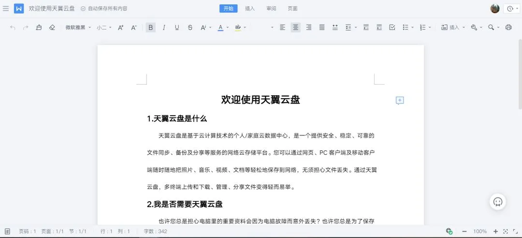
Task: Toggle strikethrough formatting
Action: click(x=190, y=28)
